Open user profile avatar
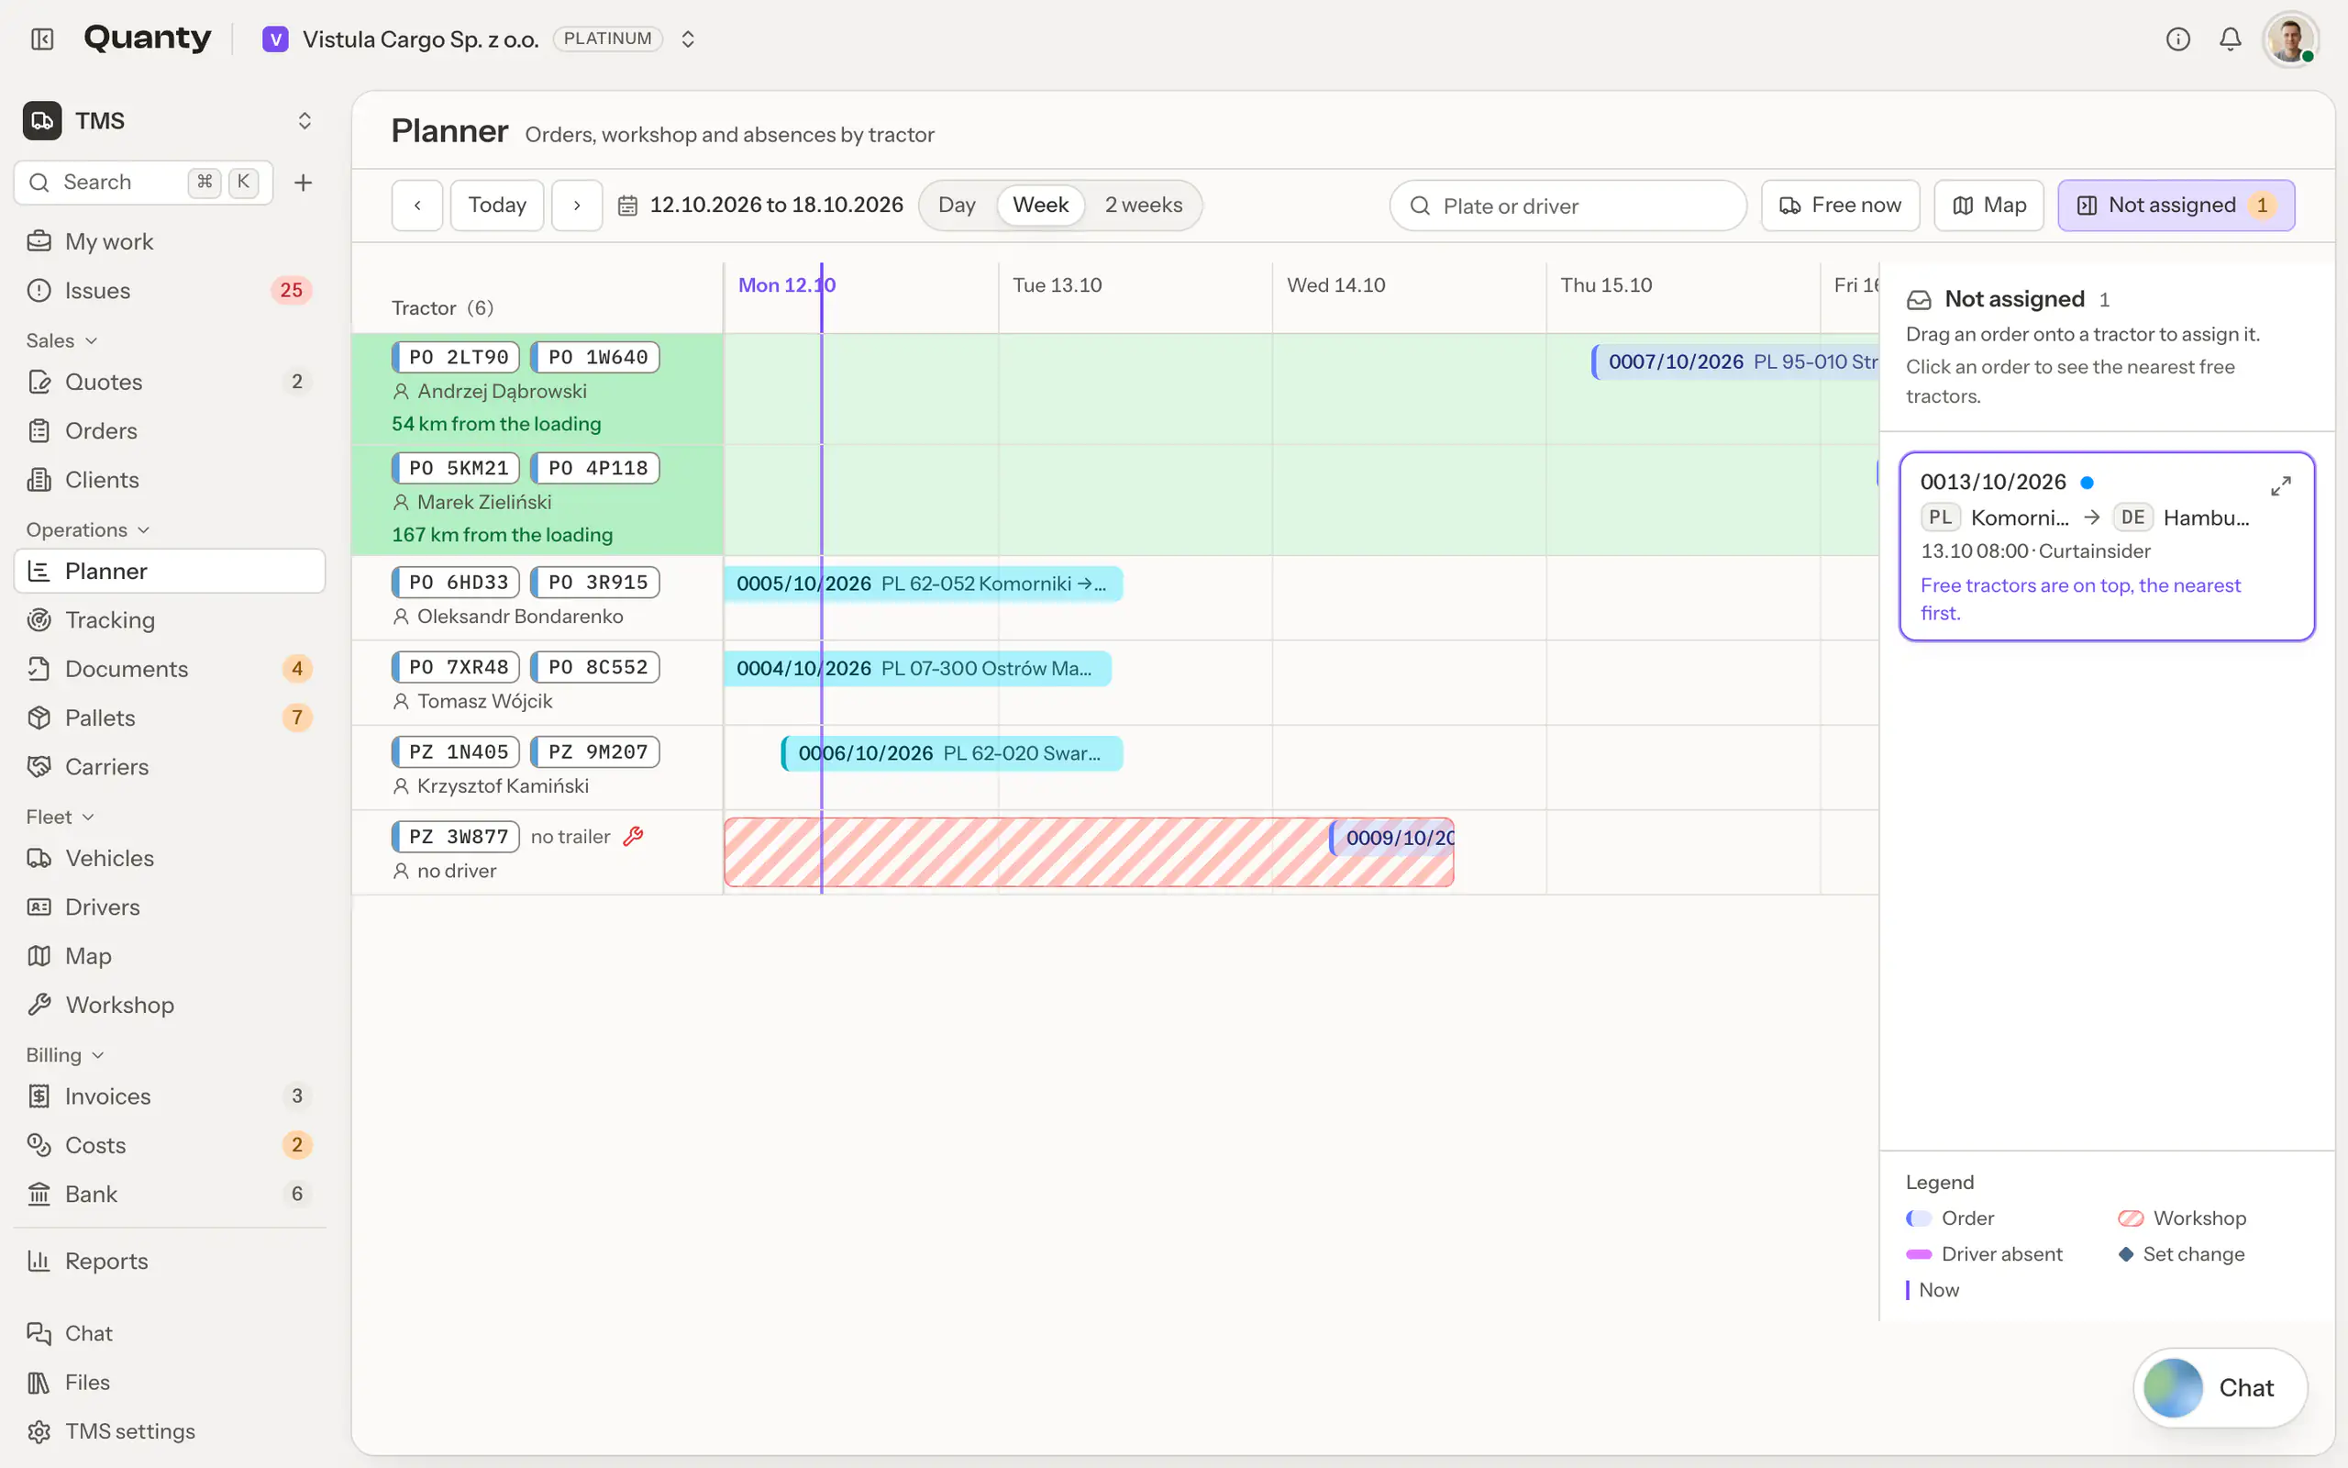This screenshot has height=1468, width=2348. [2291, 39]
